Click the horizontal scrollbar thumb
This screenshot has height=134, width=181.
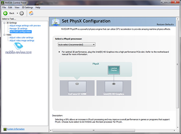coord(94,130)
